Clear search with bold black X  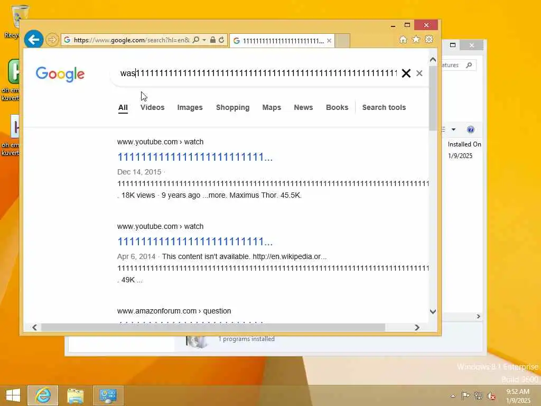point(406,73)
